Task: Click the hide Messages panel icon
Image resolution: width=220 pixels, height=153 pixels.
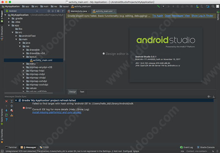Action: pyautogui.click(x=214, y=97)
